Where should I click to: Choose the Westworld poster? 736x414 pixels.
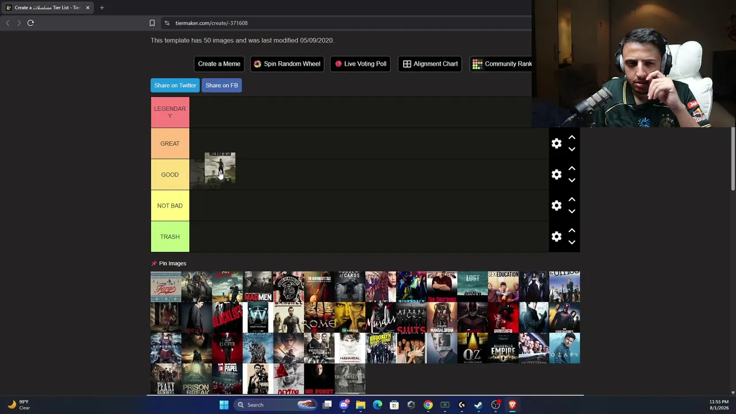(258, 317)
